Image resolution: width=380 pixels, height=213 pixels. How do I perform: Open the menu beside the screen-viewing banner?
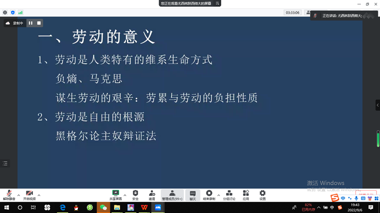point(217,4)
